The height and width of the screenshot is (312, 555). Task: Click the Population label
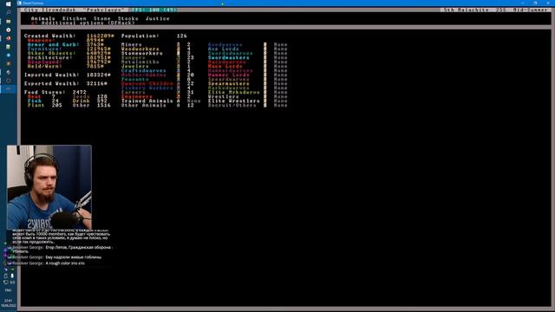click(140, 36)
